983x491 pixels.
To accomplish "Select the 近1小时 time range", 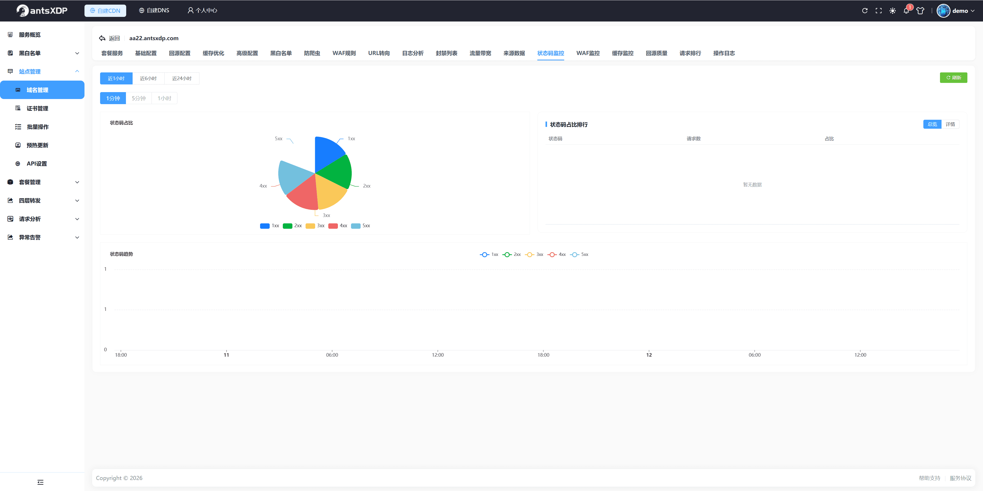I will (x=116, y=78).
